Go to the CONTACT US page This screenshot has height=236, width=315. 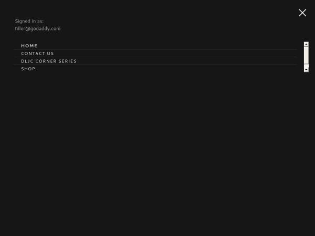click(38, 53)
